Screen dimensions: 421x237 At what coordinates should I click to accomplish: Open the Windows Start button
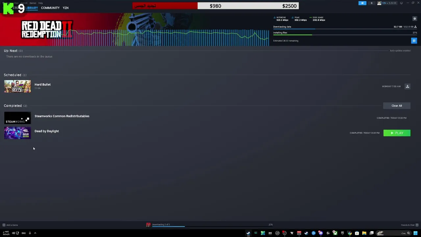(x=415, y=233)
